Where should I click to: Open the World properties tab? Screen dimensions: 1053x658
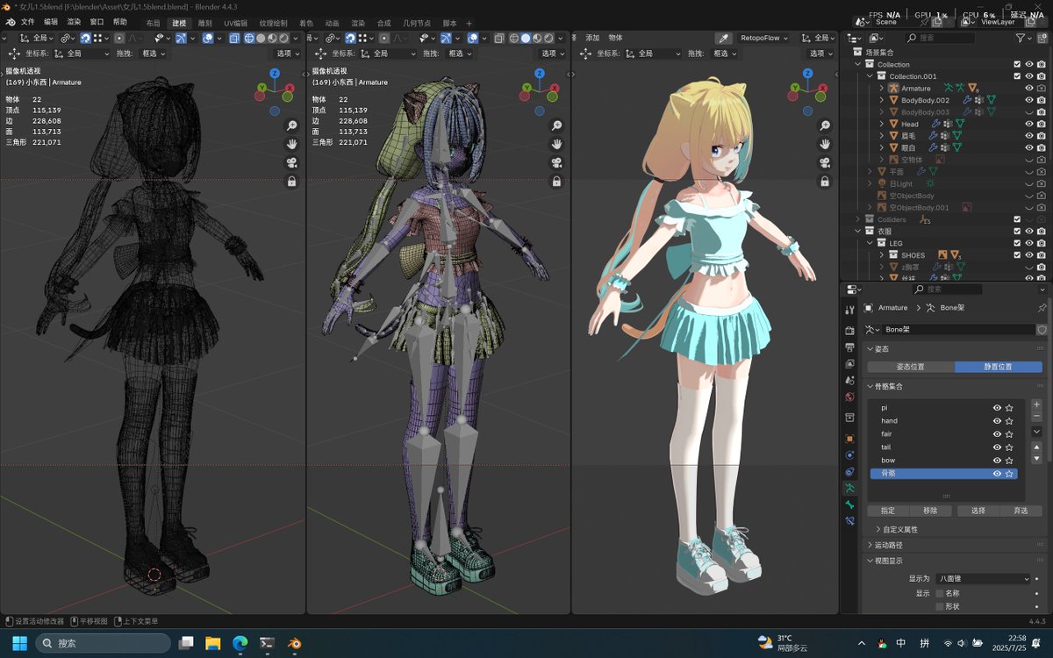click(x=849, y=397)
